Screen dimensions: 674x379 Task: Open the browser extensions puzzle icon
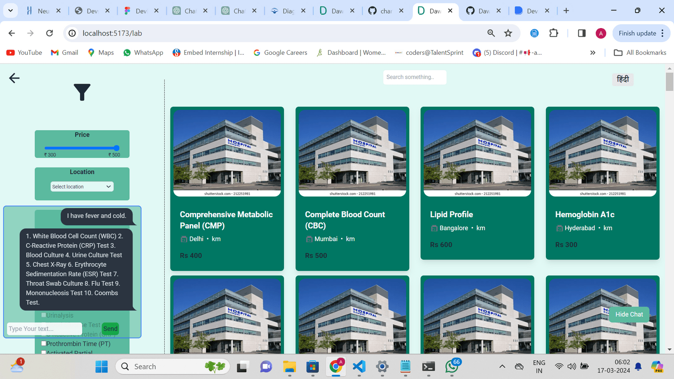click(554, 33)
